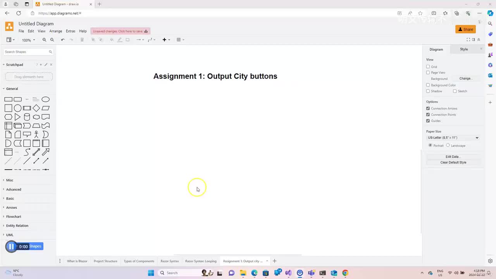This screenshot has width=496, height=279.
Task: Click the Share button
Action: click(x=466, y=29)
